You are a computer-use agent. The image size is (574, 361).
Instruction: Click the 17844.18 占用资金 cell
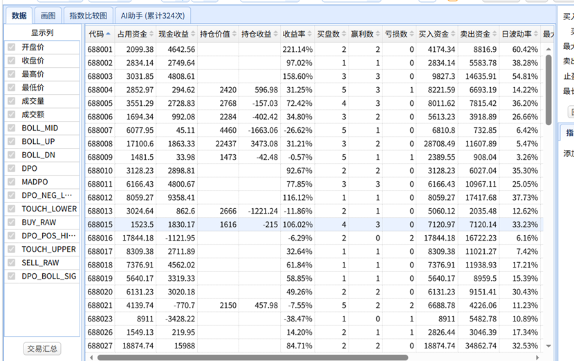click(x=136, y=239)
